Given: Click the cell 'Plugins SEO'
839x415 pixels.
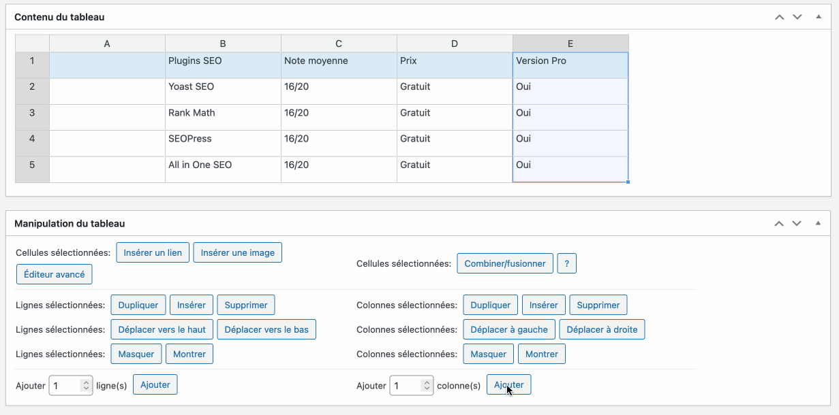Looking at the screenshot, I should tap(223, 65).
